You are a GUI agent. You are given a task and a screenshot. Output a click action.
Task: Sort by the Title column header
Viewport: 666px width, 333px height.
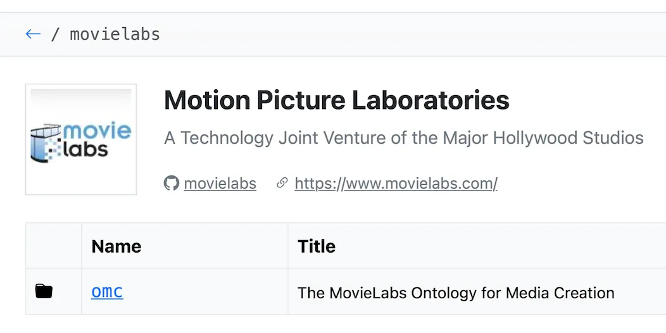click(317, 246)
